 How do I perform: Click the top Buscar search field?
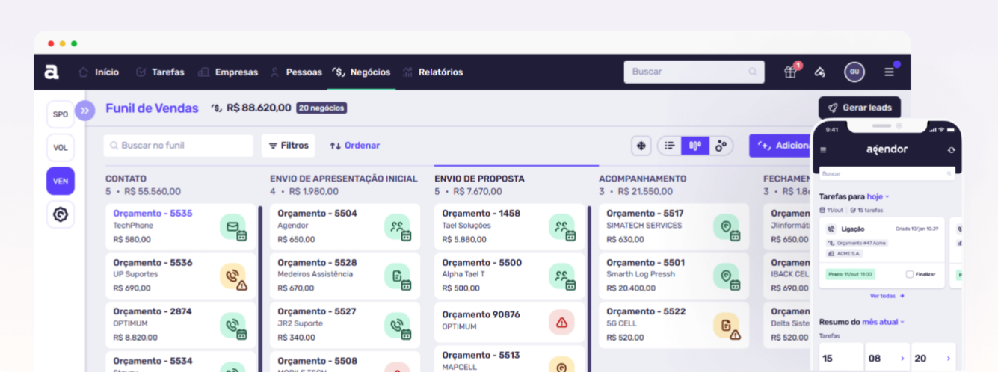point(694,72)
